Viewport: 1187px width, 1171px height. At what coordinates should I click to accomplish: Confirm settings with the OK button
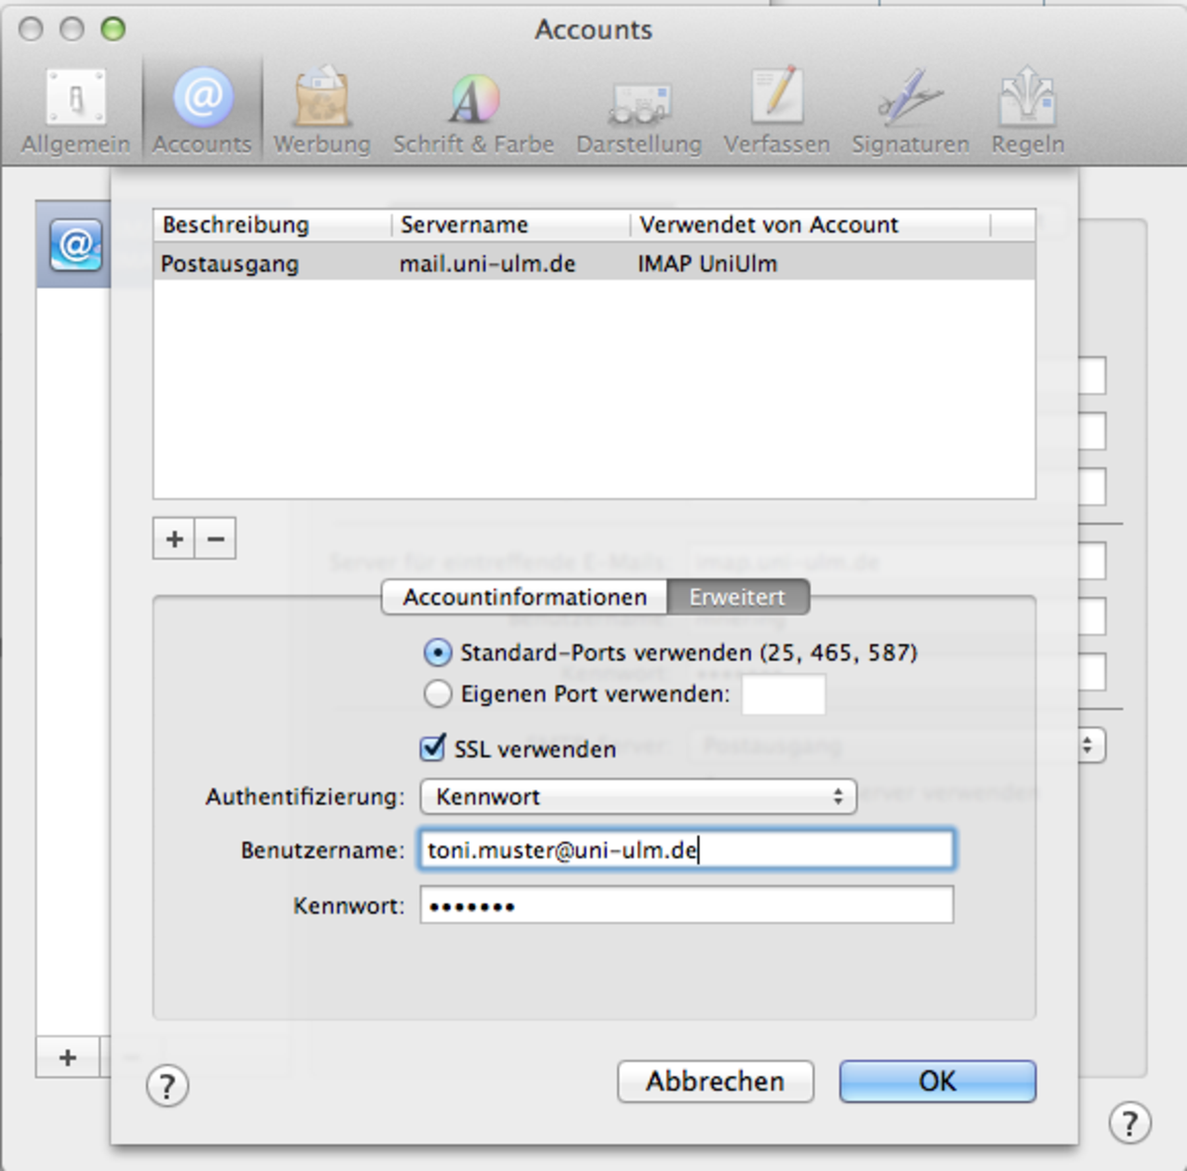click(x=937, y=1081)
